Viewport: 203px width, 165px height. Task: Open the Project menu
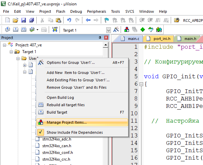coord(45,11)
